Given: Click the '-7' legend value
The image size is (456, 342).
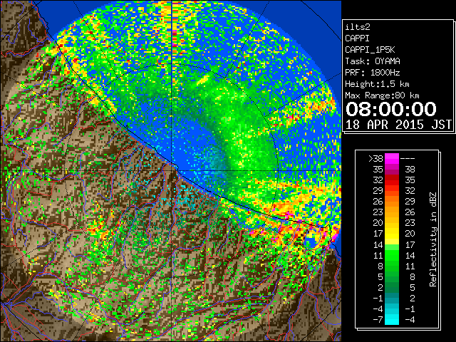Looking at the screenshot, I should tap(378, 320).
